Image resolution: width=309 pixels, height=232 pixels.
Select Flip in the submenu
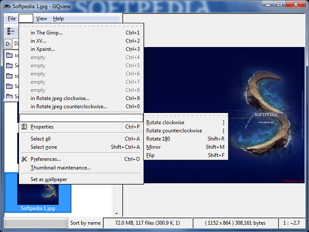(x=186, y=155)
